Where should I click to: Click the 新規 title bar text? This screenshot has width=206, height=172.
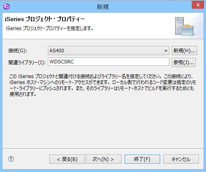tap(103, 7)
